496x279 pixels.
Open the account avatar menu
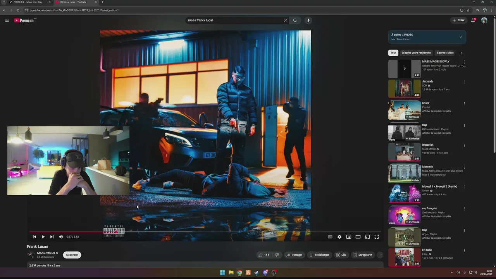point(484,20)
